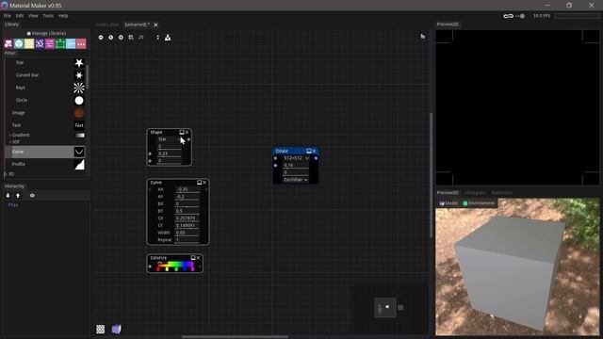Open the Euclidian dropdown in Dilate node
Image resolution: width=603 pixels, height=339 pixels.
(x=296, y=180)
